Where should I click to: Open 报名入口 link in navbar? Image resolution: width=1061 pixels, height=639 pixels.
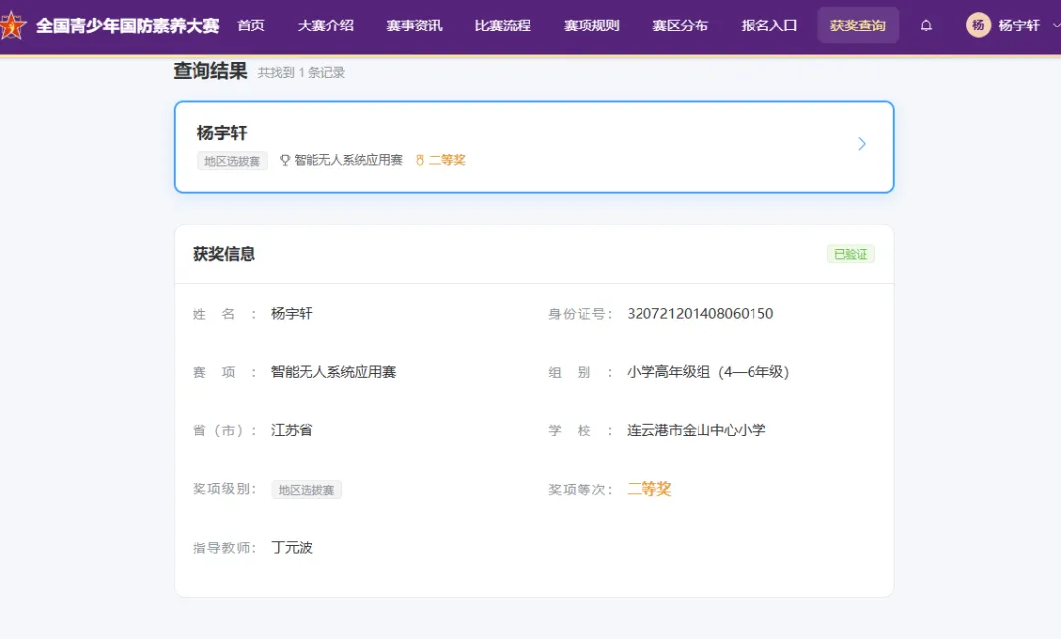pos(768,26)
